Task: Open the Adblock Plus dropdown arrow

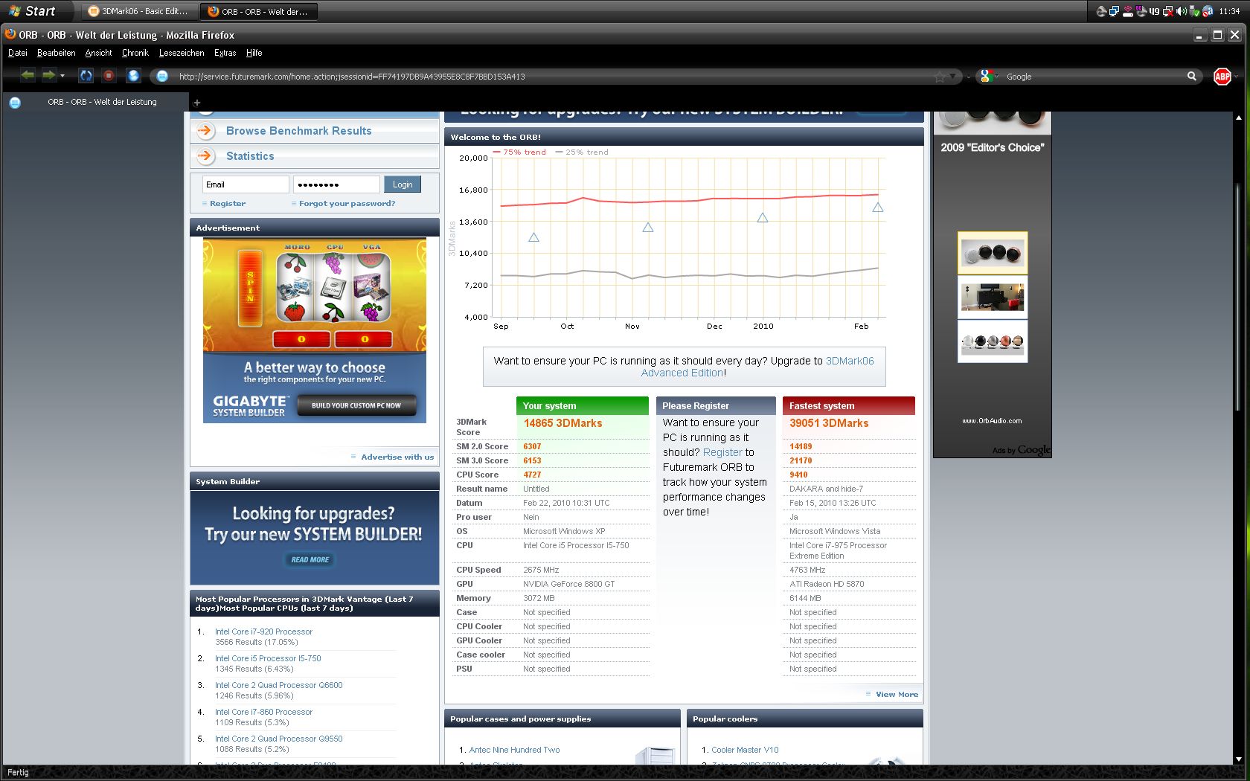Action: coord(1236,77)
